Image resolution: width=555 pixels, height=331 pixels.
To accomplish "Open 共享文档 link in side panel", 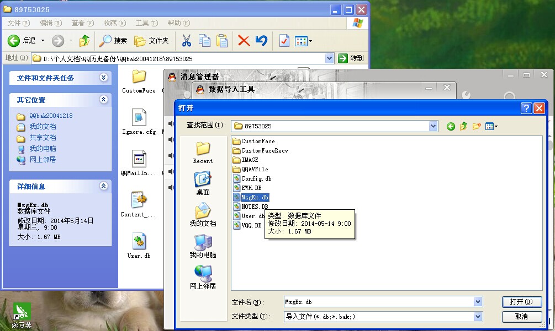I will (x=43, y=138).
